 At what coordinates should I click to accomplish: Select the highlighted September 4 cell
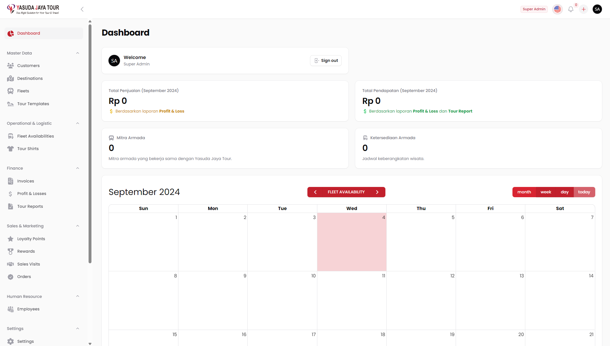tap(352, 242)
